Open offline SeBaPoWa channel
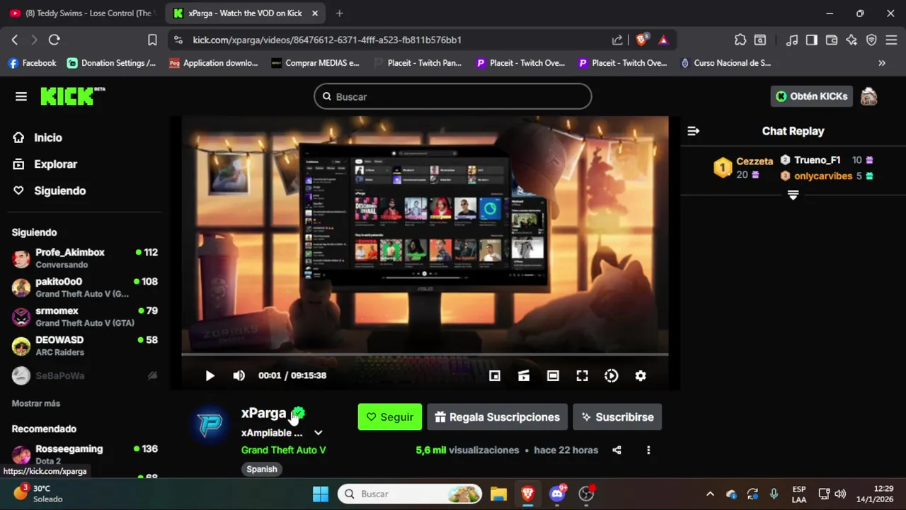The height and width of the screenshot is (510, 906). pos(85,375)
